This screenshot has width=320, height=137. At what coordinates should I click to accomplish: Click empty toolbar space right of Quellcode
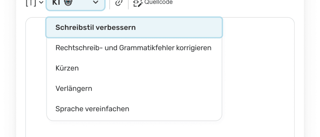pyautogui.click(x=233, y=3)
